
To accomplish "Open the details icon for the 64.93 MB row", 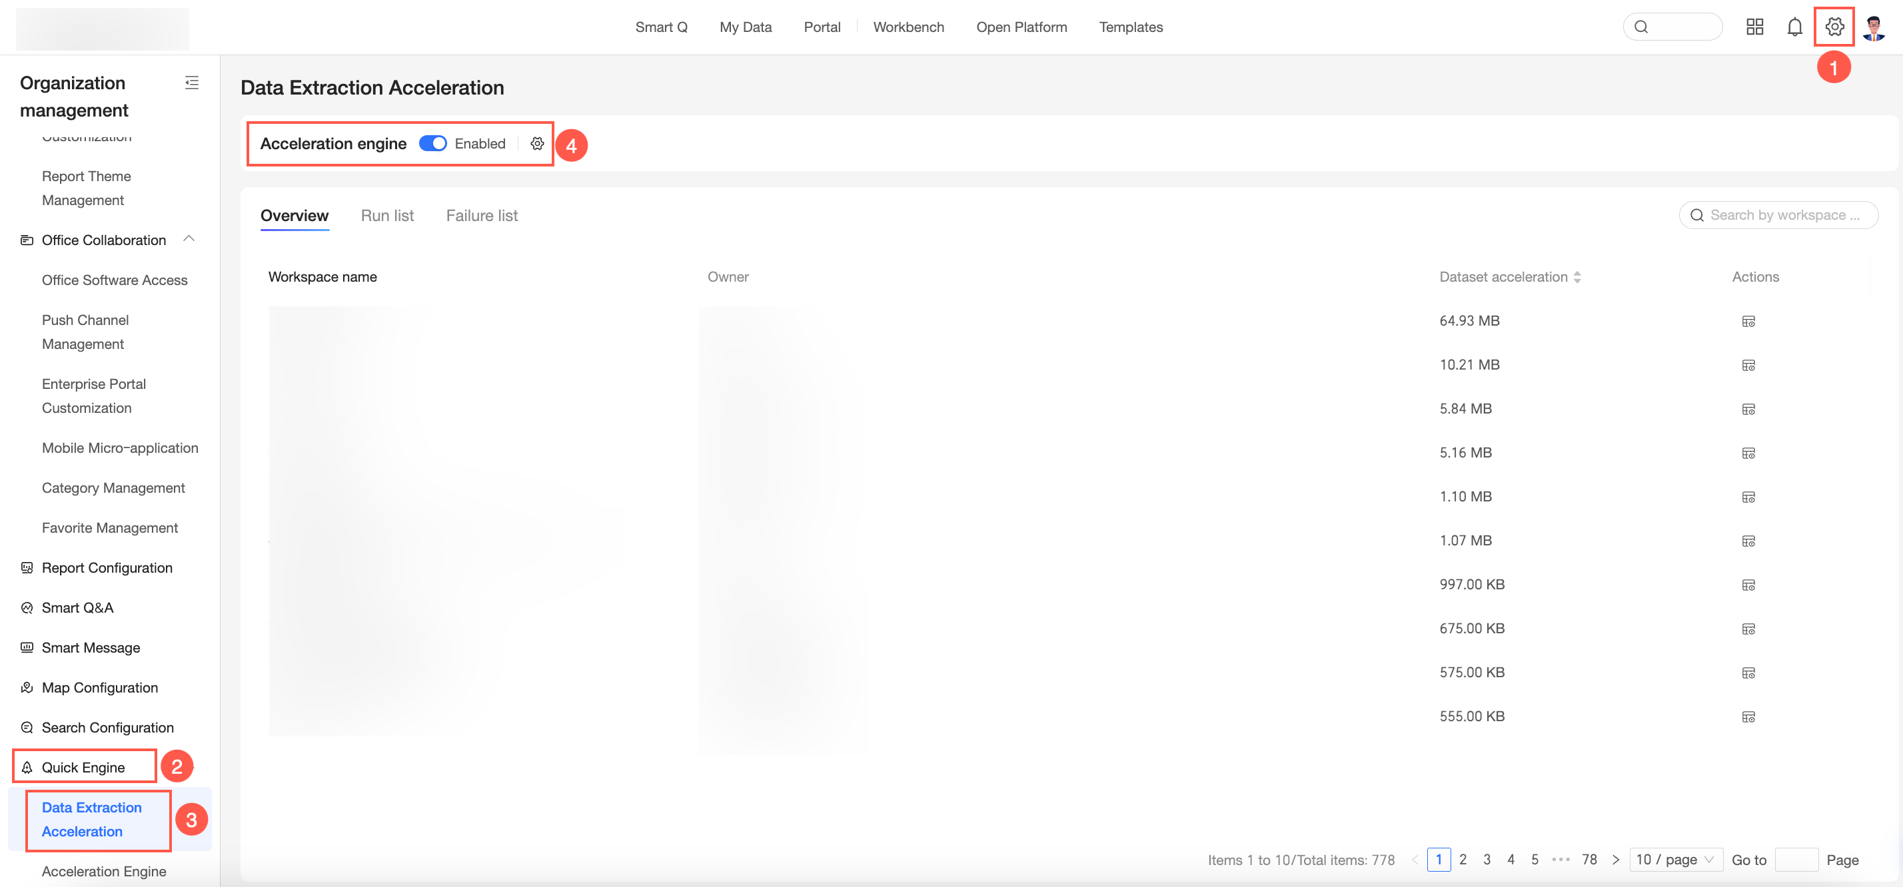I will [1748, 321].
